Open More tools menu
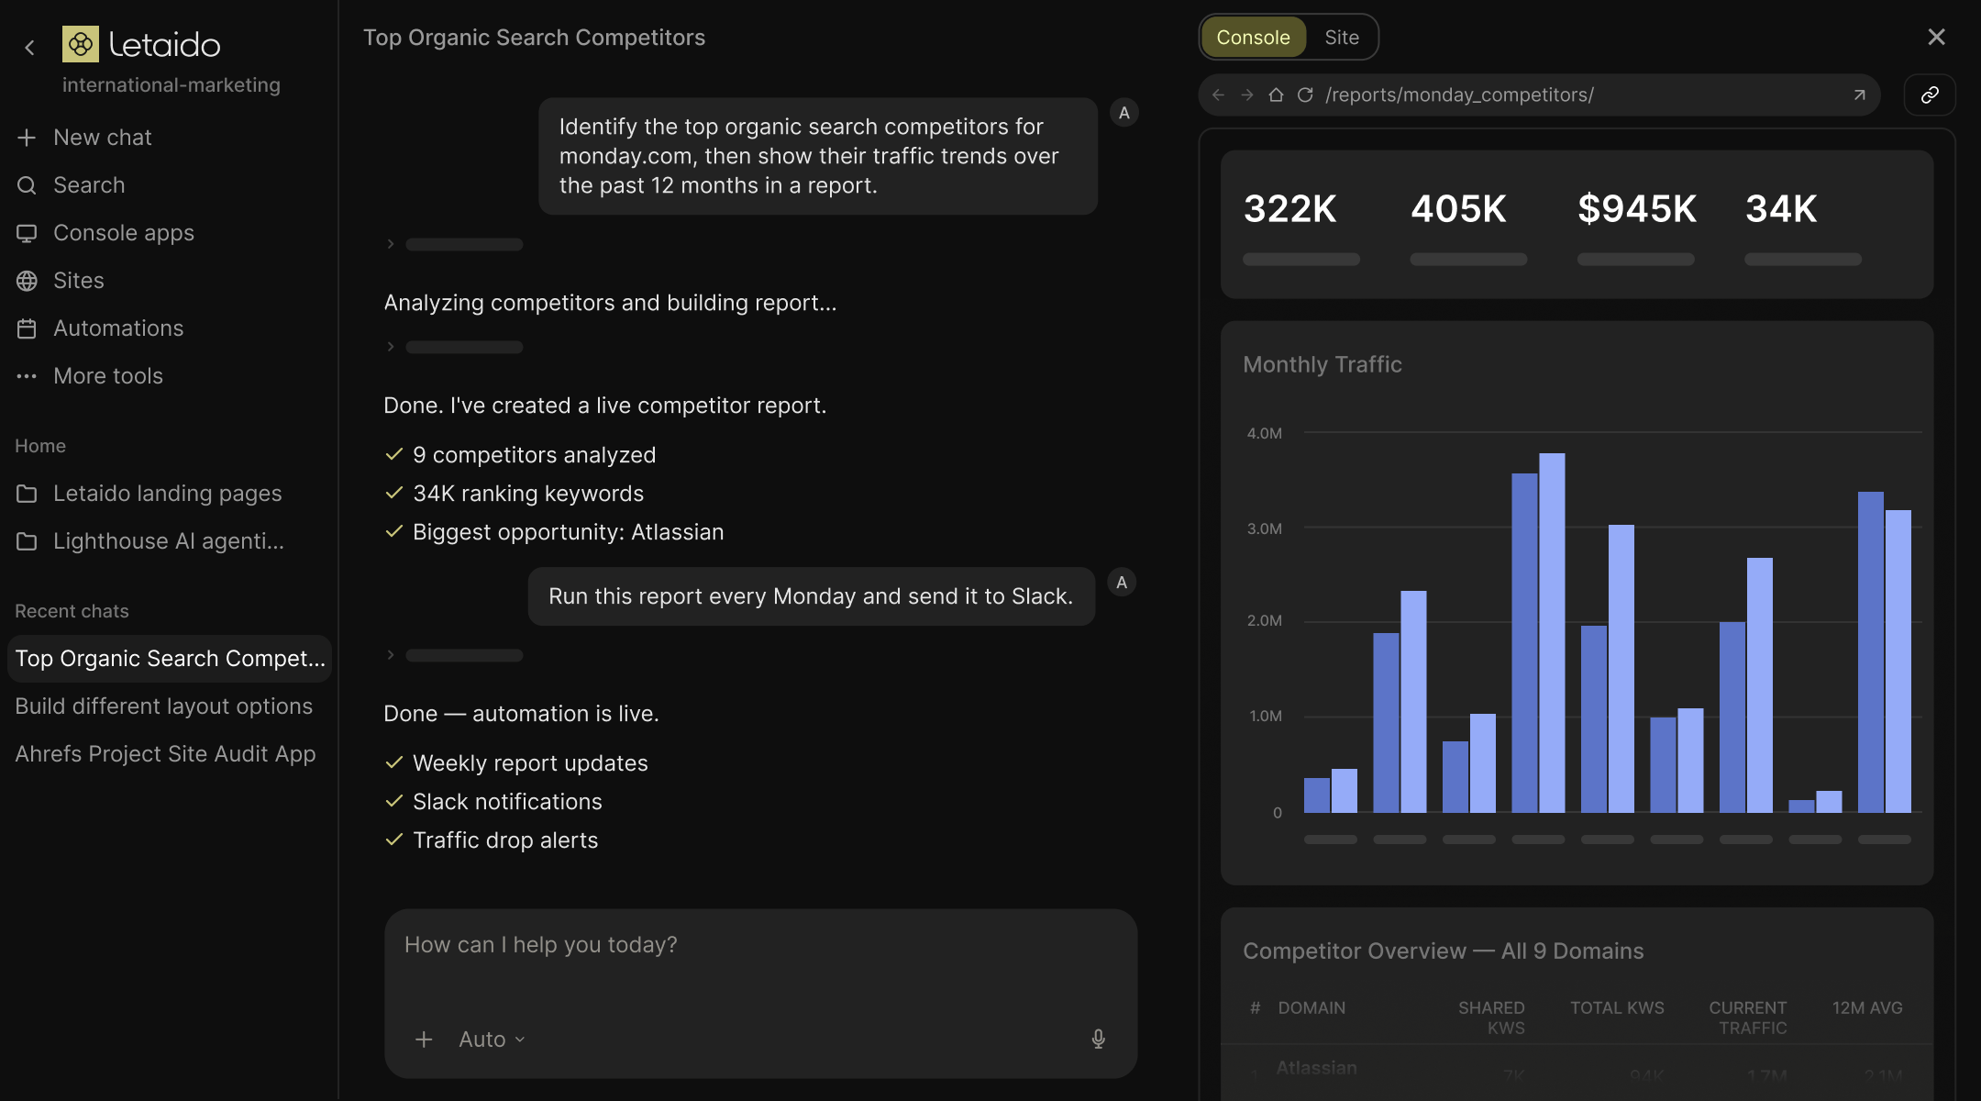 90,375
